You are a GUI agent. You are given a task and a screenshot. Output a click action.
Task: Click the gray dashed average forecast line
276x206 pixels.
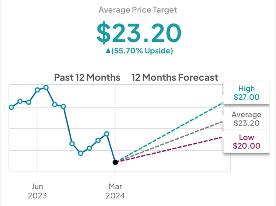click(170, 141)
